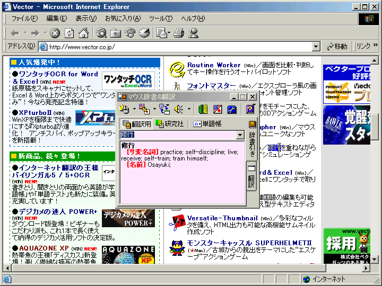Open the Forward button history dropdown arrow

click(x=45, y=33)
